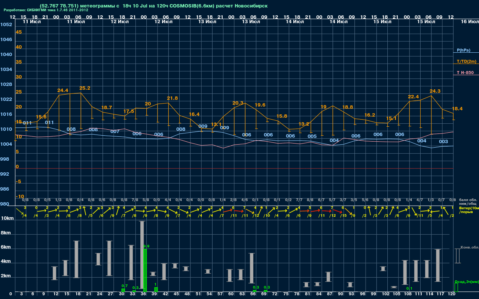Select the T H-850 legend label
479x299 pixels.
point(464,73)
